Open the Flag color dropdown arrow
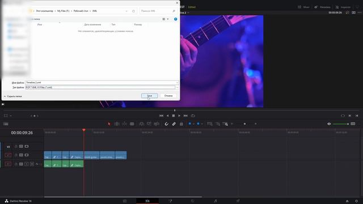 coord(193,124)
